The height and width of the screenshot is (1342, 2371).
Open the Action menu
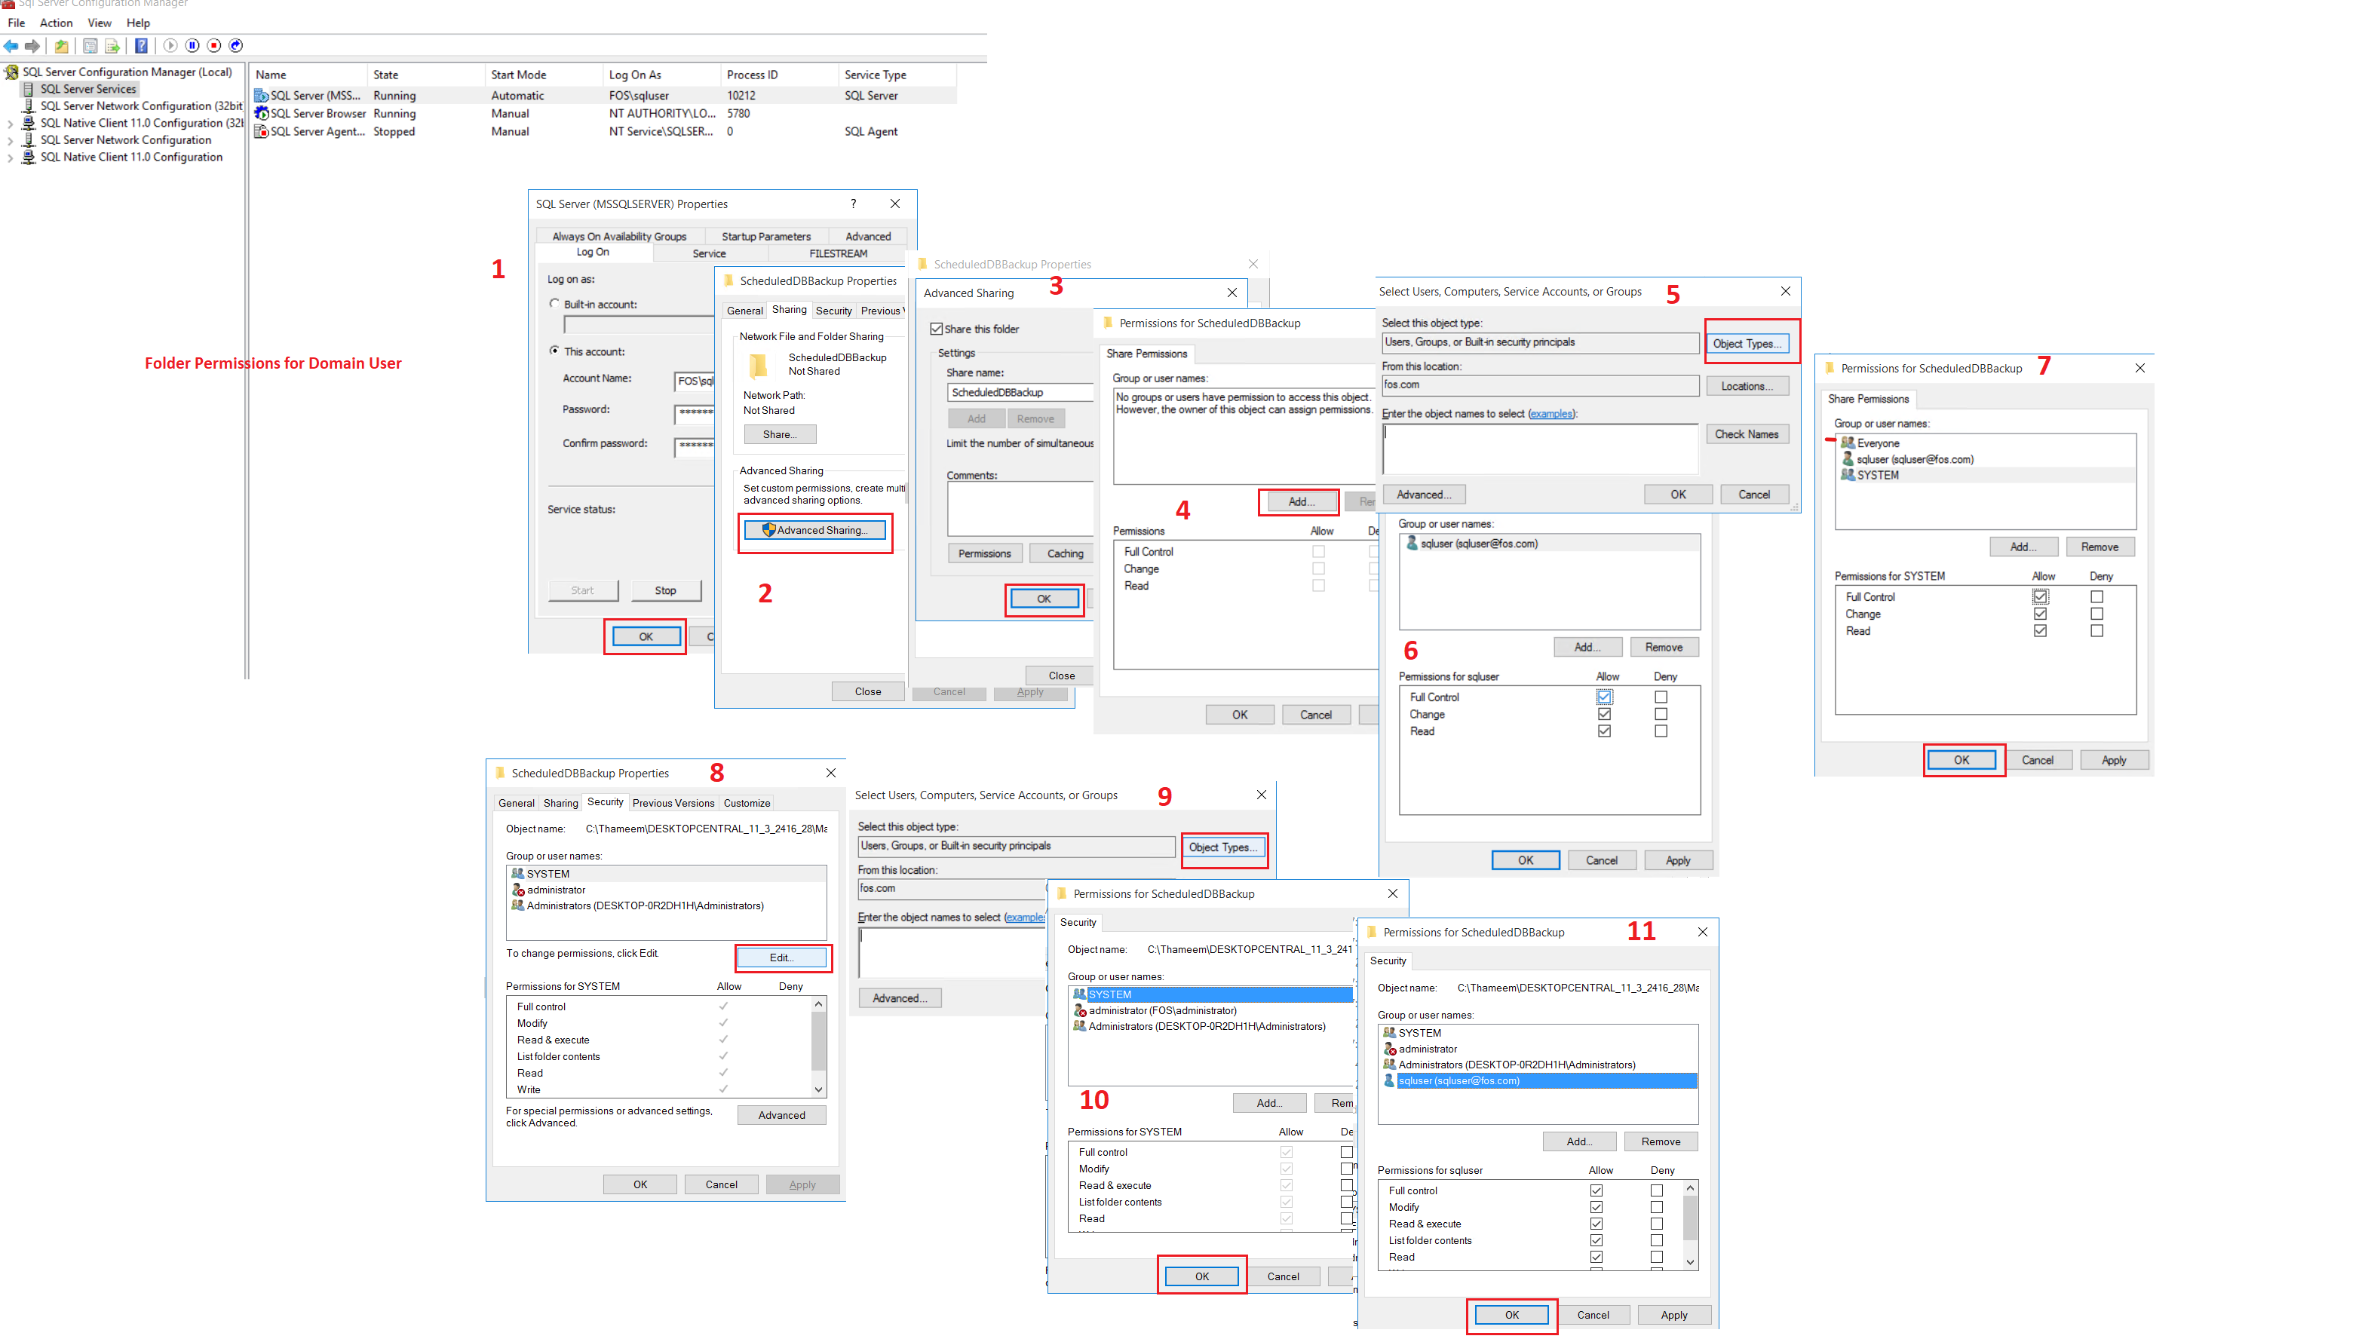tap(55, 23)
